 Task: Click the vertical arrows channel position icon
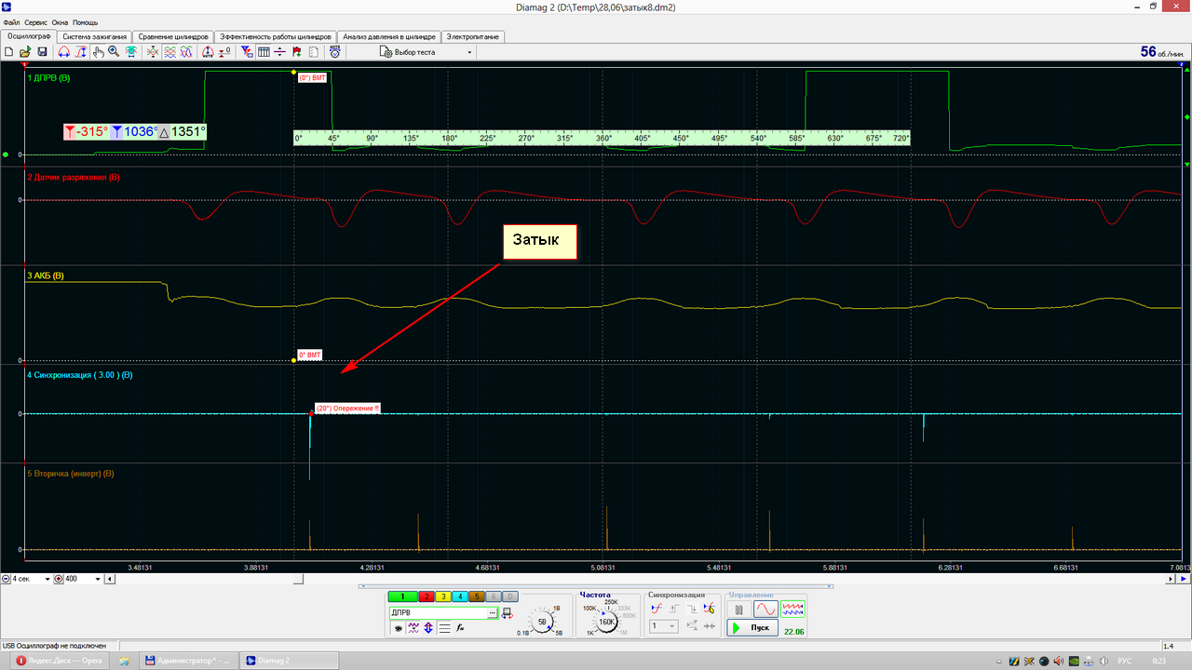click(428, 628)
